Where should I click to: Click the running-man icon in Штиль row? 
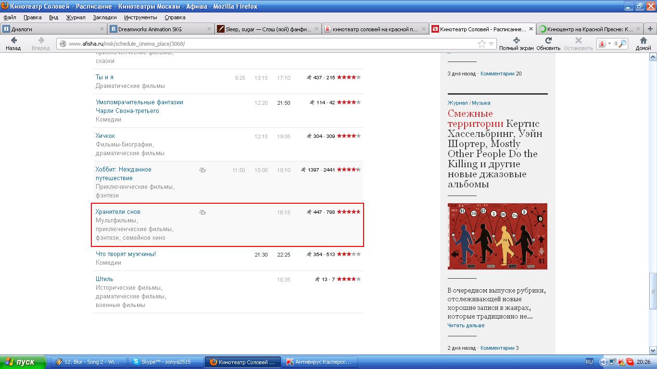[x=318, y=279]
